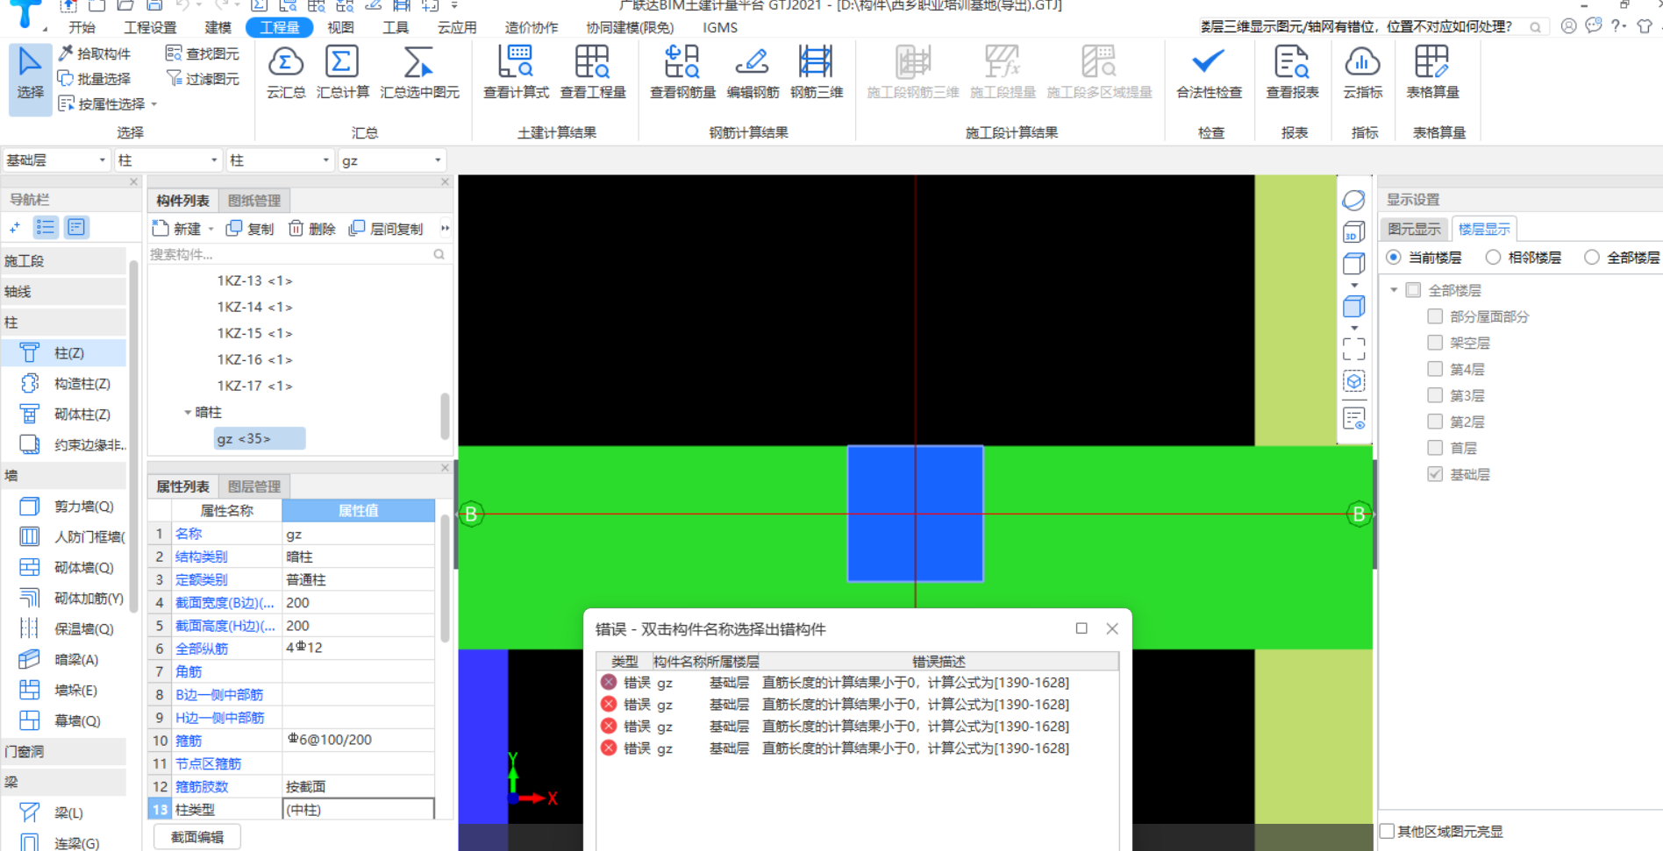
Task: Open 查看计算式 view formula tool
Action: (x=516, y=73)
